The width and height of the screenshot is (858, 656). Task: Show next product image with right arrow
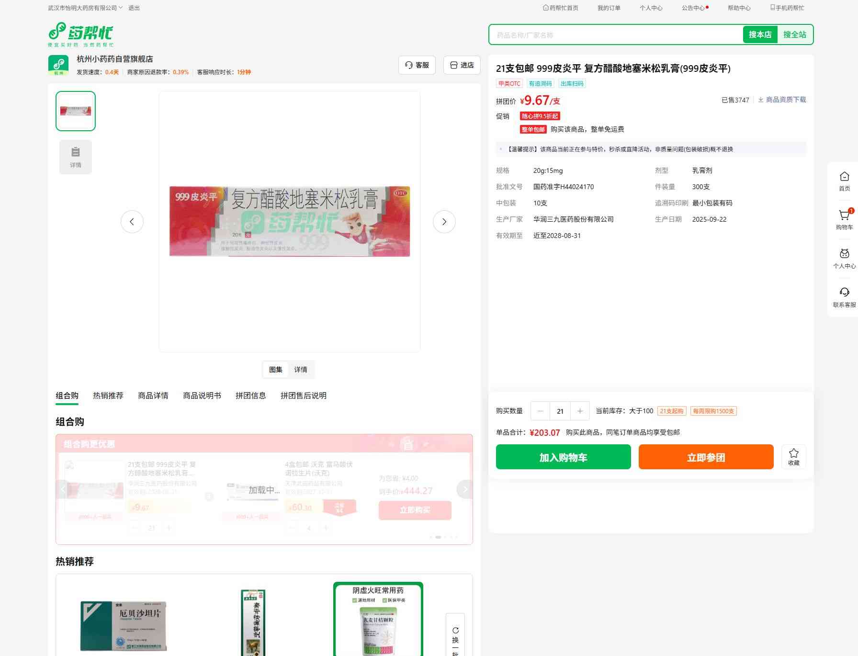[x=444, y=222]
